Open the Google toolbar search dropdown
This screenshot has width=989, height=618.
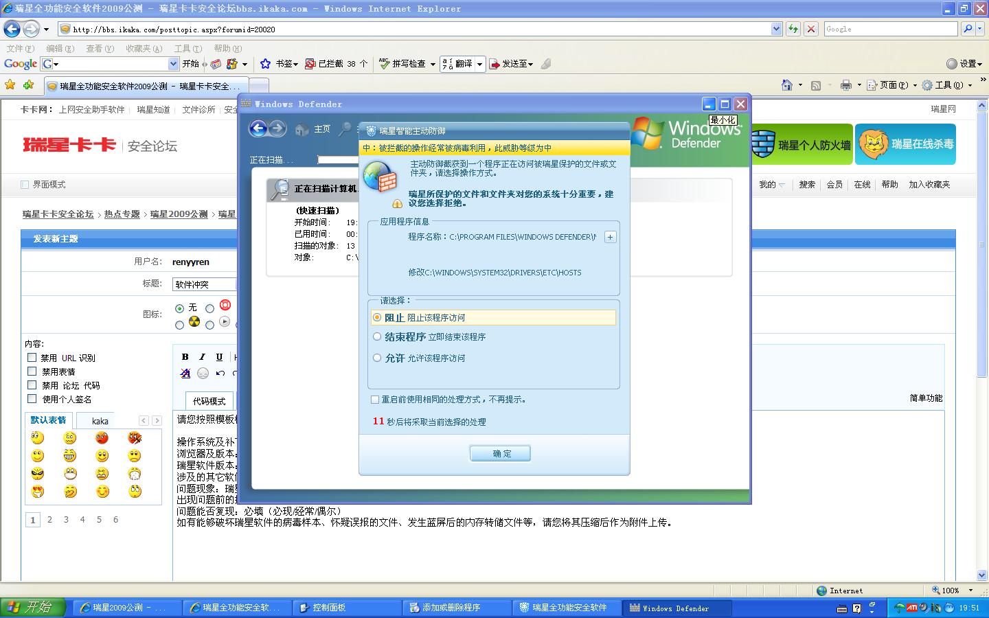(x=173, y=64)
